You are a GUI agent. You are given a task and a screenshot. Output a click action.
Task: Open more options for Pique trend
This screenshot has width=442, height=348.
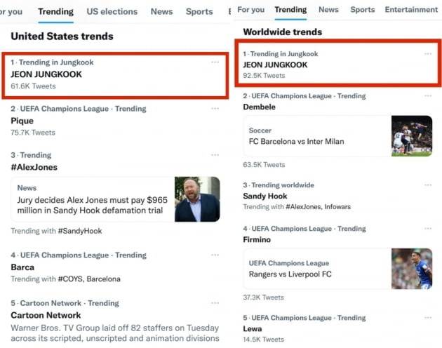tap(215, 109)
